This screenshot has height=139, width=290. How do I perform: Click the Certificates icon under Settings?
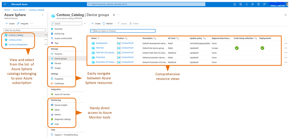point(52,84)
